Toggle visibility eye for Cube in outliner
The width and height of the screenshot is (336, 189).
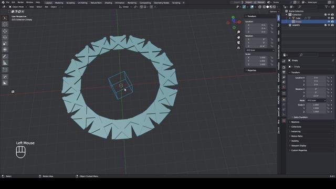point(329,18)
